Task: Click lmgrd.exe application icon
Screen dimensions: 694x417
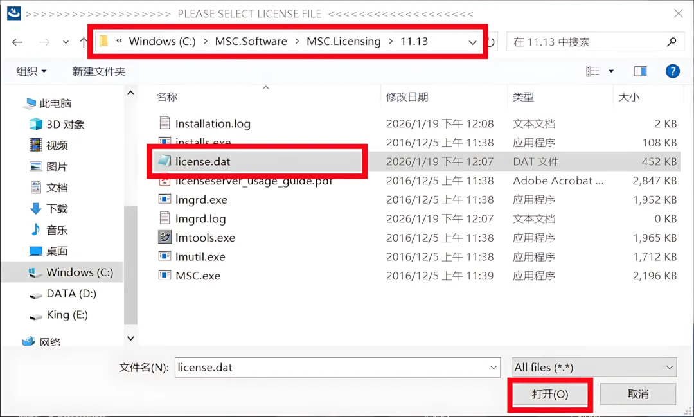Action: (165, 199)
